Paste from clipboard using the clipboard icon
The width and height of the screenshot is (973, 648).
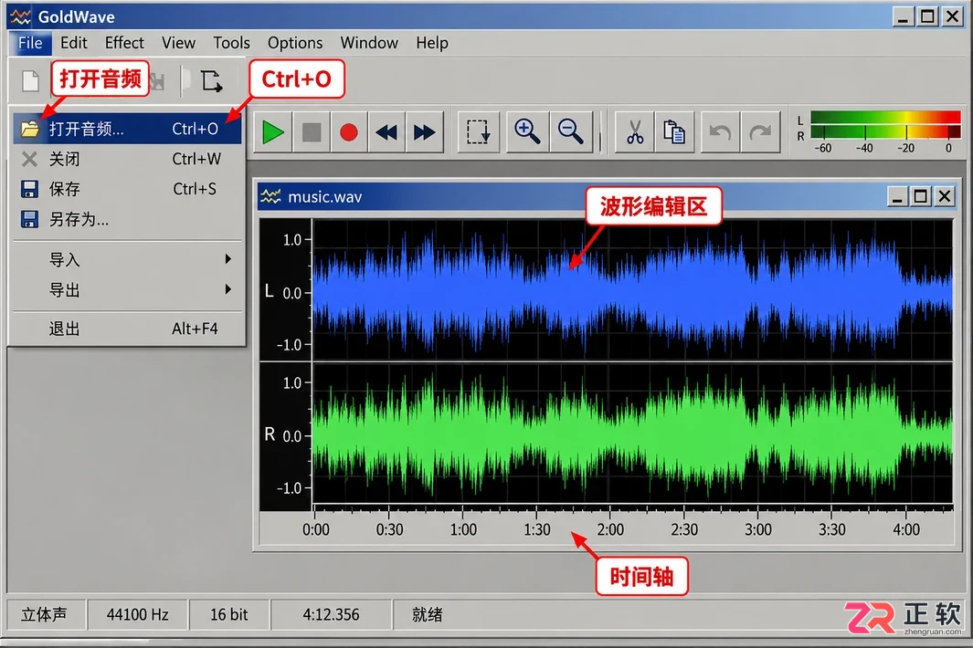[674, 131]
